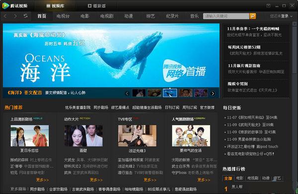This screenshot has height=194, width=298.
Task: Show the next banner thumbnails arrow
Action: point(213,93)
